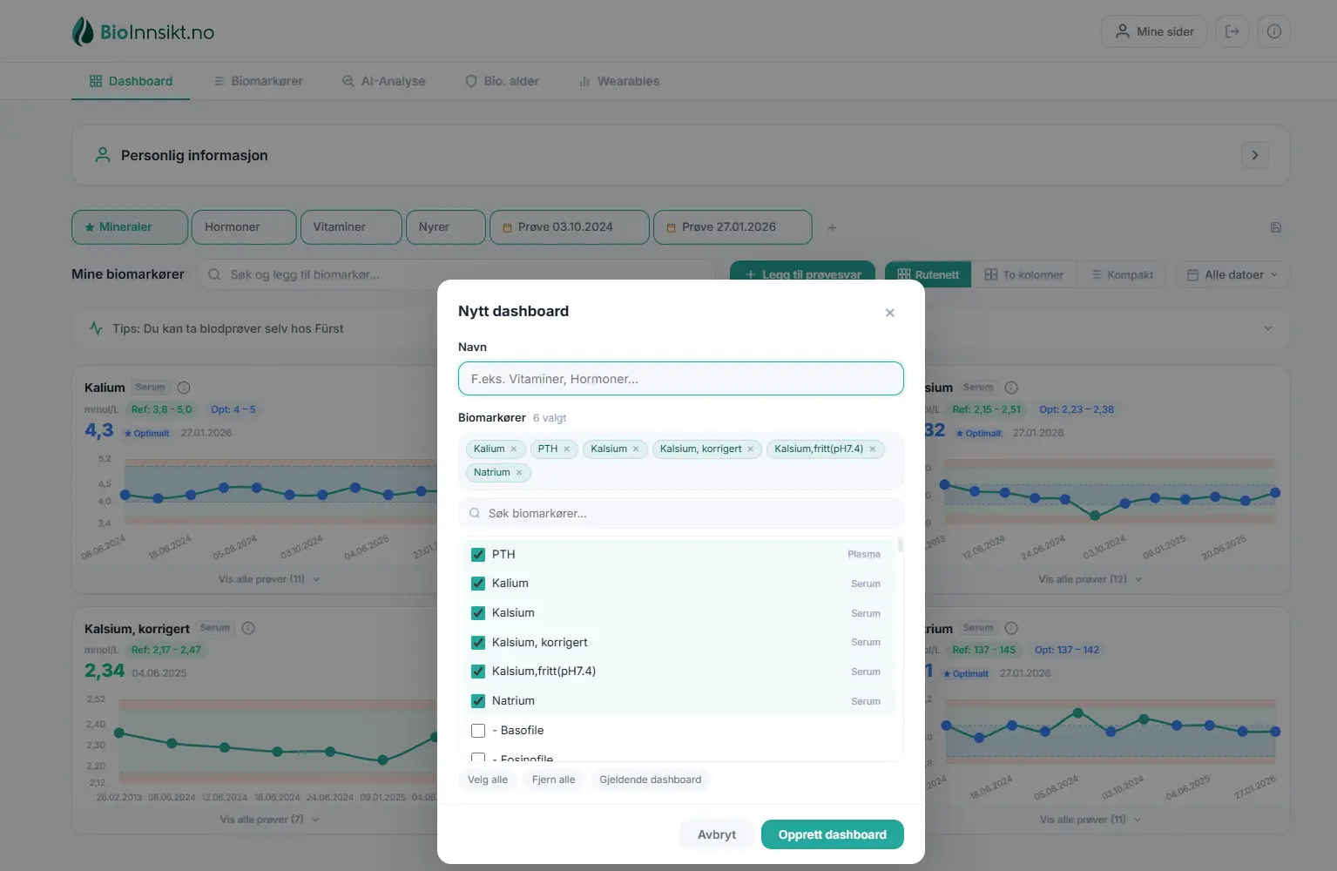Open the info circle icon in header
This screenshot has width=1337, height=871.
click(x=1274, y=31)
